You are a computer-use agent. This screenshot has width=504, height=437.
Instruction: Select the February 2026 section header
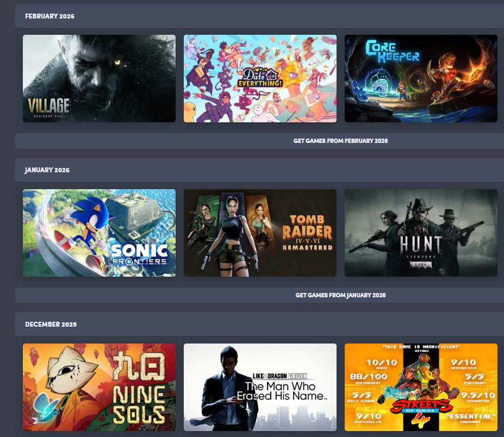coord(259,16)
